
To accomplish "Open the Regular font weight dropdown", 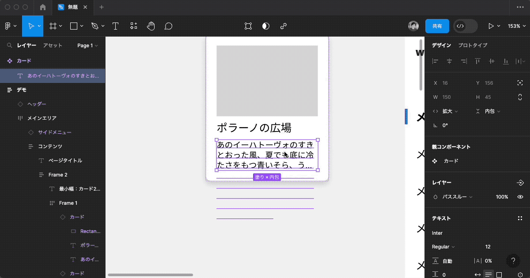I will click(443, 247).
